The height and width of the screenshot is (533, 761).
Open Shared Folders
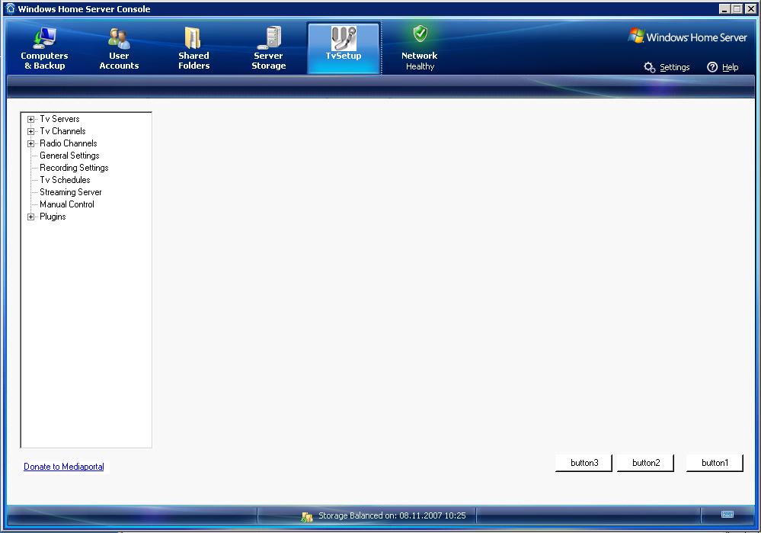click(x=193, y=47)
